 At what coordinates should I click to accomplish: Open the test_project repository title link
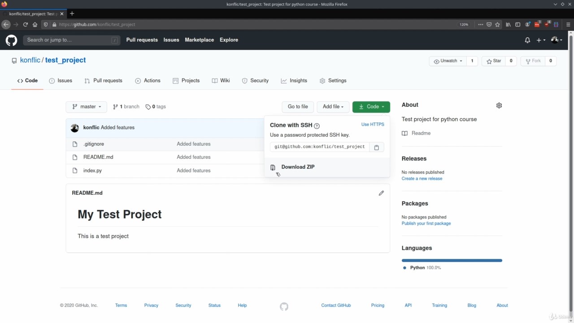[x=65, y=60]
